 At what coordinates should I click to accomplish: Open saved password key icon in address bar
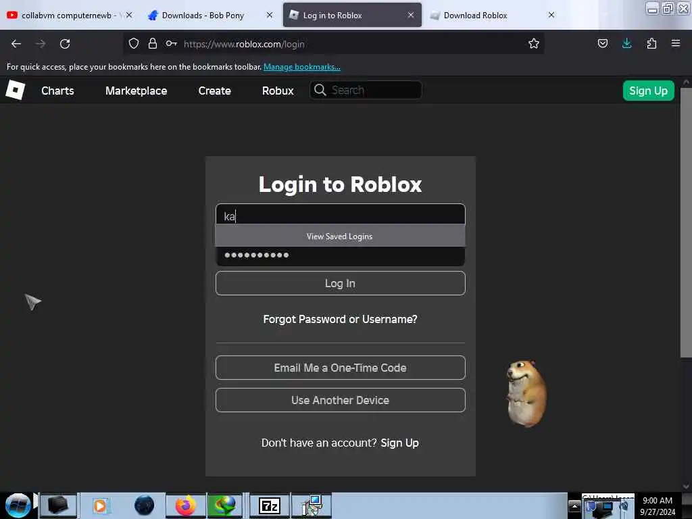[x=172, y=43]
